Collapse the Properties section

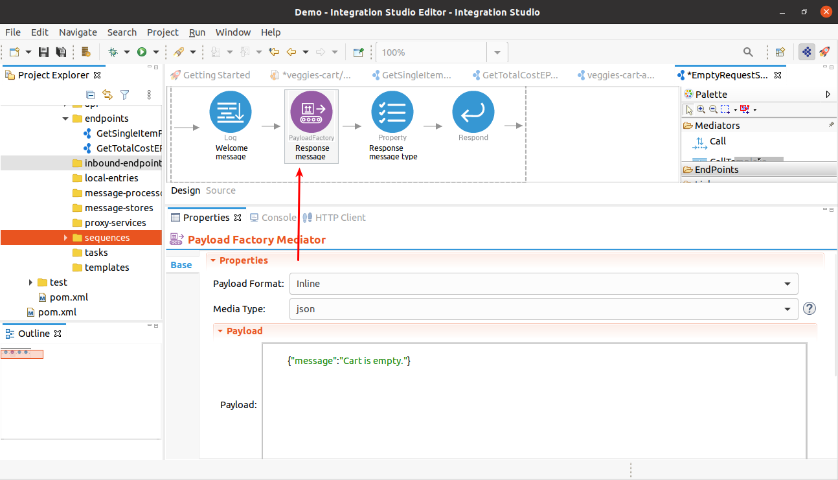pos(212,260)
